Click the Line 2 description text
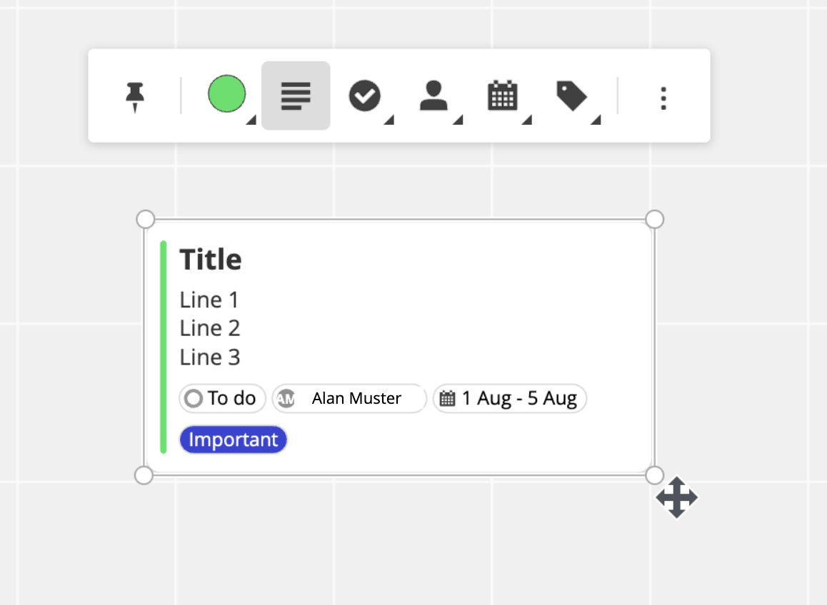The height and width of the screenshot is (605, 827). pyautogui.click(x=210, y=328)
